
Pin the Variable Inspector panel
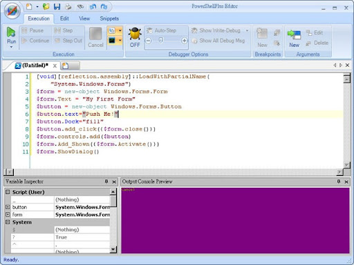(x=106, y=181)
